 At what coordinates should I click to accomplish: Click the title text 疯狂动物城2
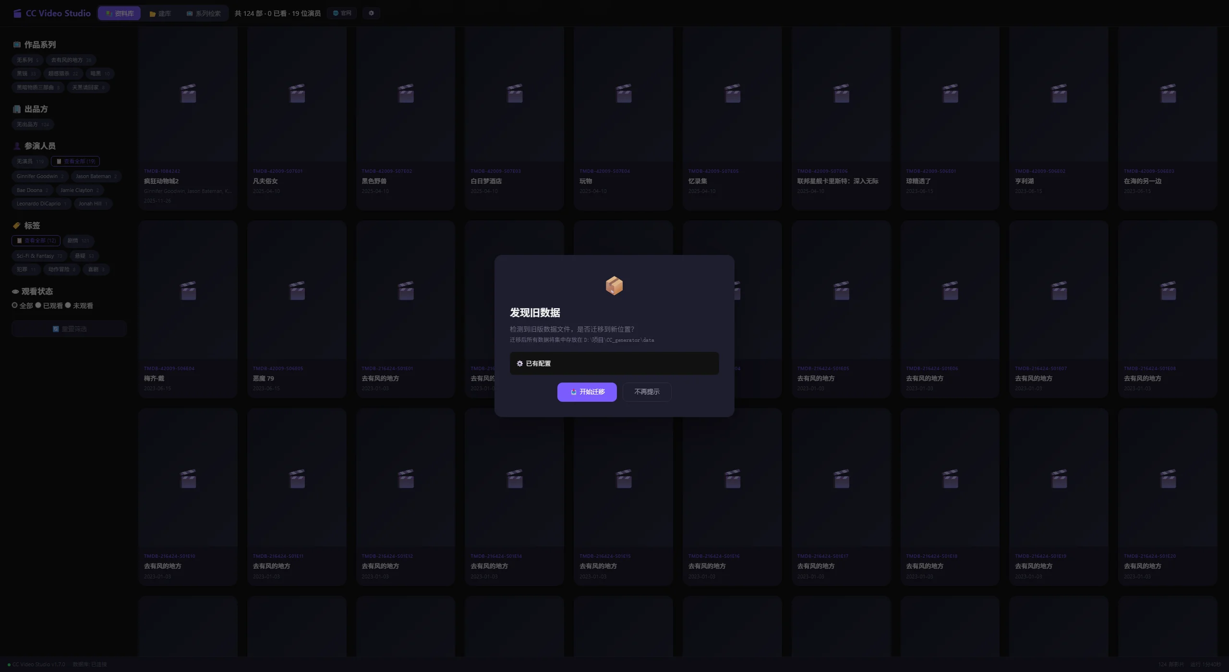161,181
